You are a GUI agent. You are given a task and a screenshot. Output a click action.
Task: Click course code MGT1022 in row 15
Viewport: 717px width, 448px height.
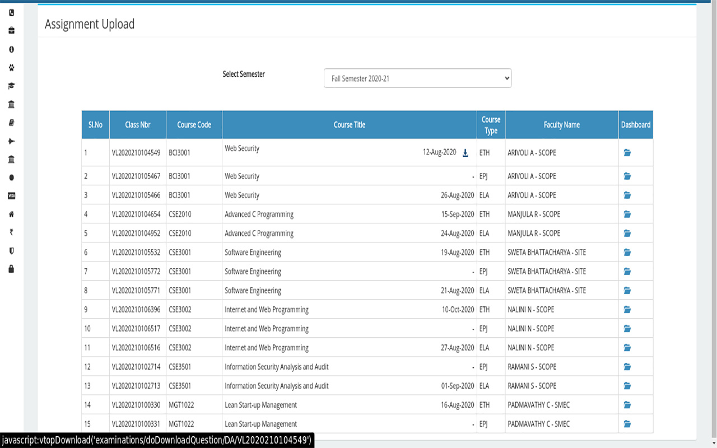click(181, 423)
